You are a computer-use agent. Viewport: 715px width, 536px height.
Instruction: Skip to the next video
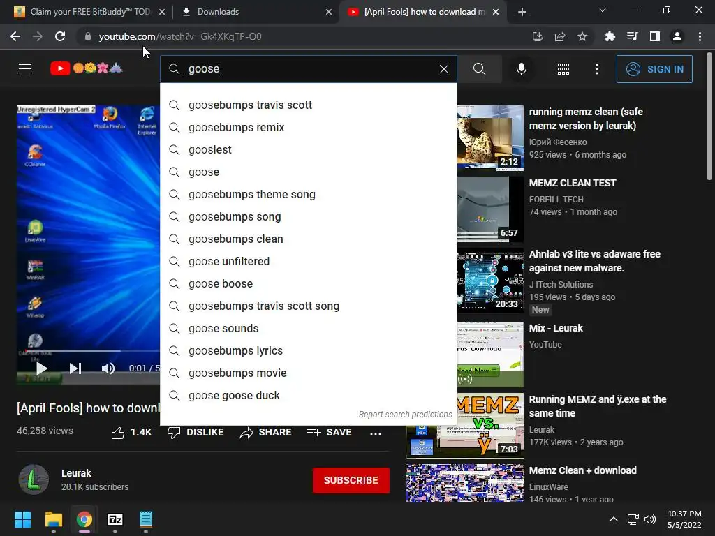[75, 368]
